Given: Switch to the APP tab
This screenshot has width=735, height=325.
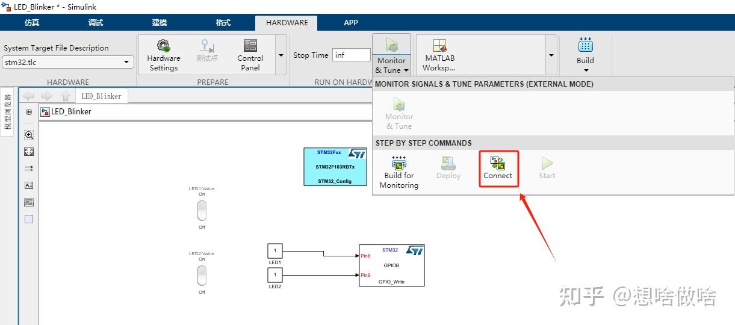Looking at the screenshot, I should [351, 23].
